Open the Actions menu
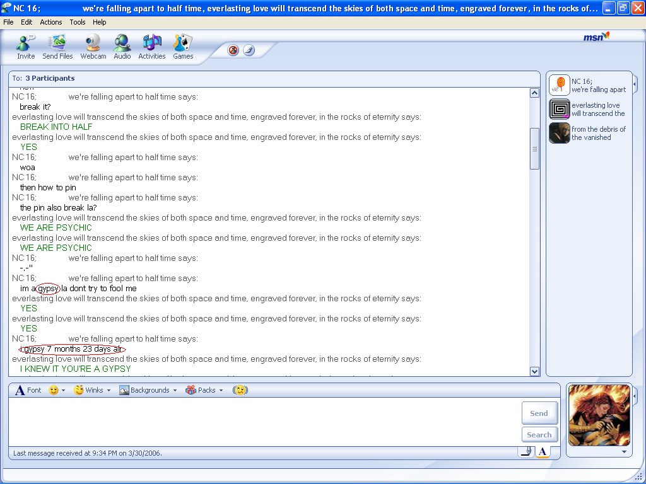646x484 pixels. [51, 22]
